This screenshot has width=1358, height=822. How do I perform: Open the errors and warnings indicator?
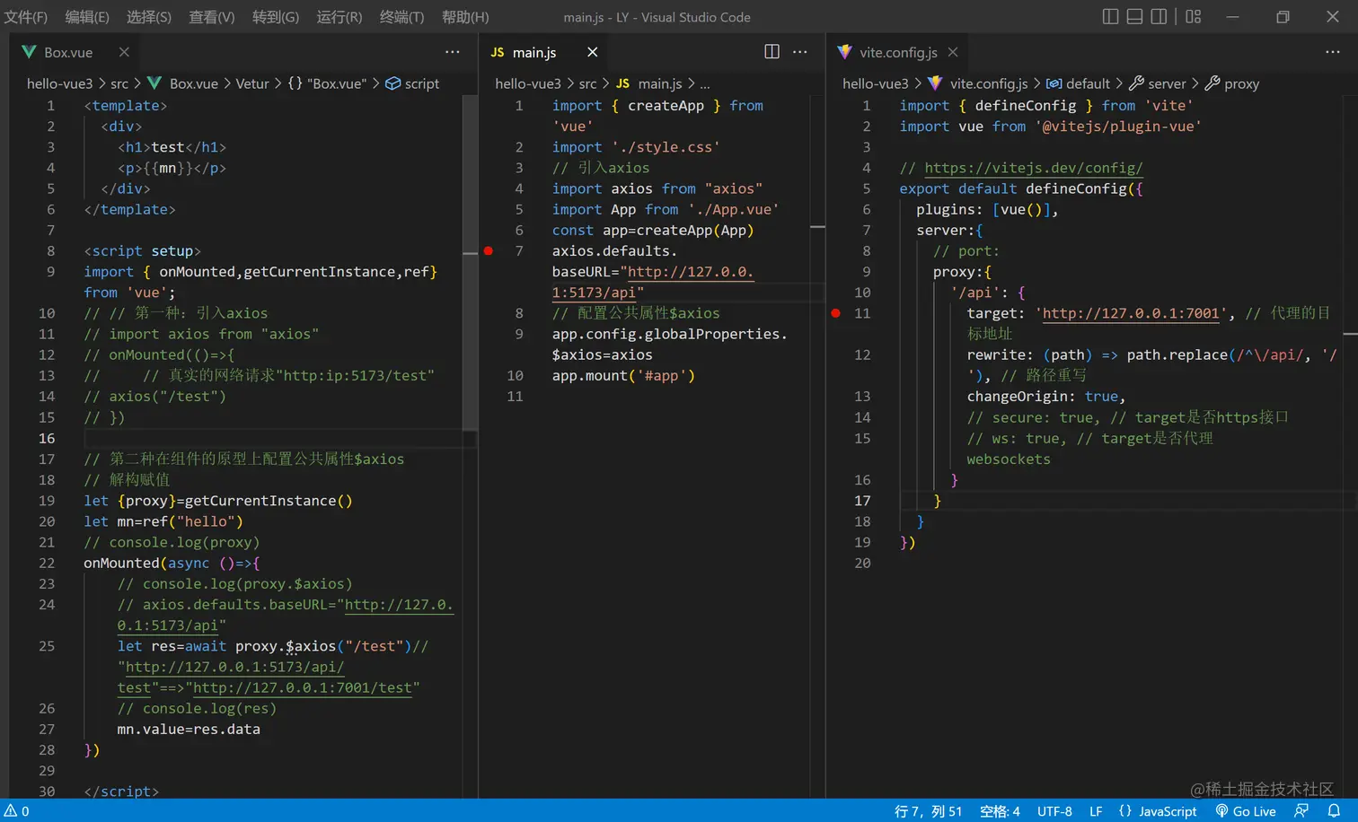(x=17, y=811)
